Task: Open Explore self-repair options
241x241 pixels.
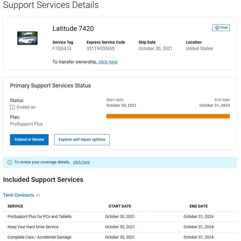Action: tap(82, 140)
